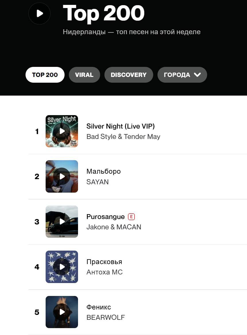Screen dimensions: 247x335
Task: Open the Purosangue song title
Action: [x=106, y=217]
